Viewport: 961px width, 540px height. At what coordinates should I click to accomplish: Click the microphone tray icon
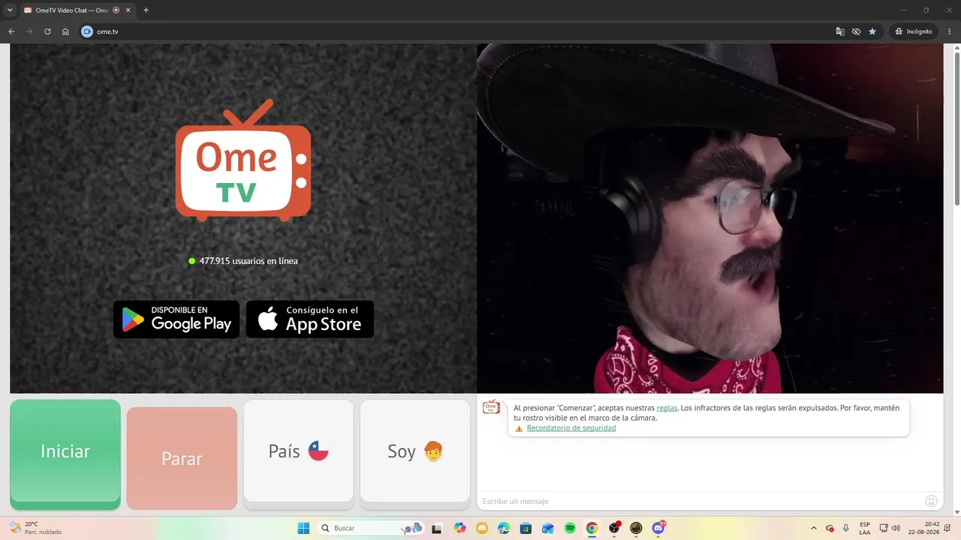(846, 528)
